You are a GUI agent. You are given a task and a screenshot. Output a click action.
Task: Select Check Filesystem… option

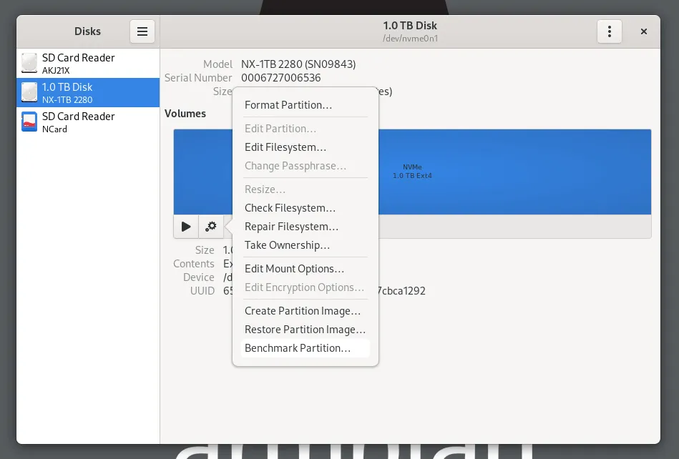point(290,208)
